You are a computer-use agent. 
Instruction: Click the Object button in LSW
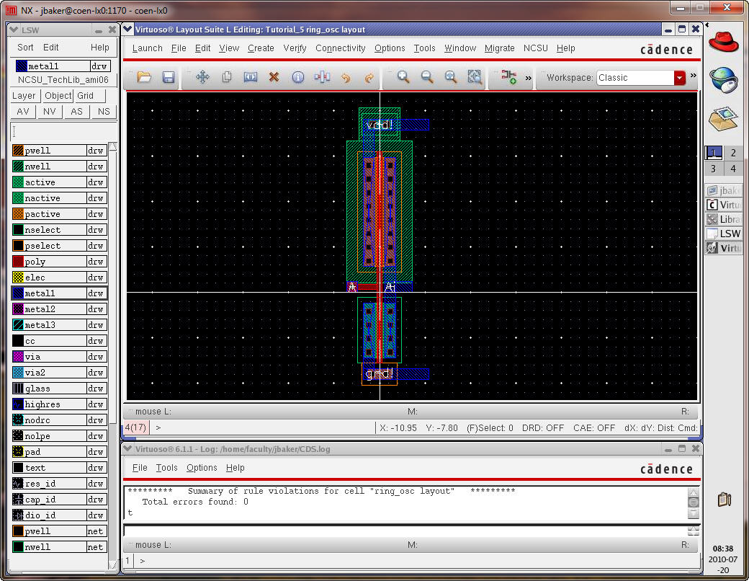pos(58,96)
